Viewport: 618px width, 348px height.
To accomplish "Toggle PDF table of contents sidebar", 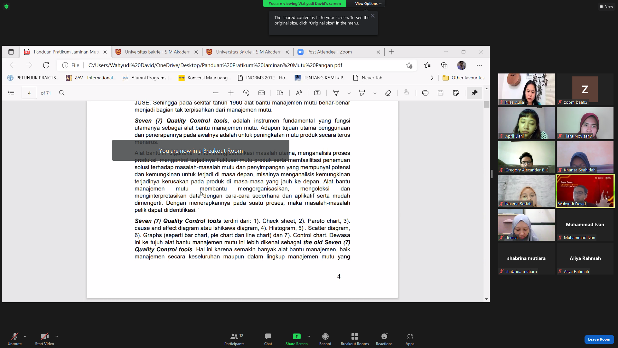I will 11,93.
